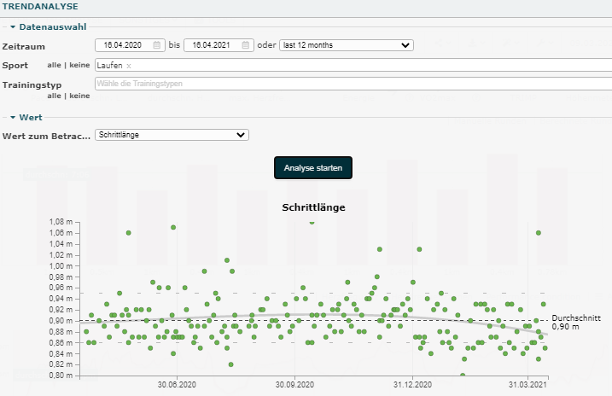
Task: Focus the start date field 16.04.2020
Action: (x=122, y=45)
